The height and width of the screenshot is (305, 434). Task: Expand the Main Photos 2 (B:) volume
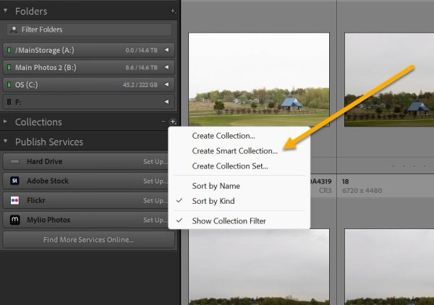tap(166, 67)
